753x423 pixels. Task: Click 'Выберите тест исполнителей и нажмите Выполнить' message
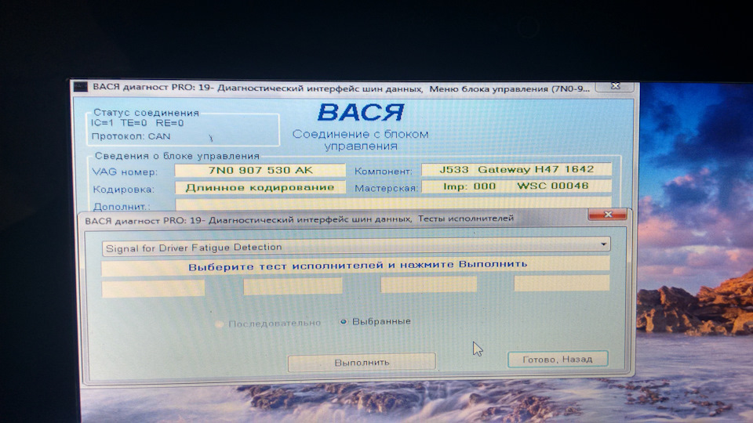click(358, 266)
